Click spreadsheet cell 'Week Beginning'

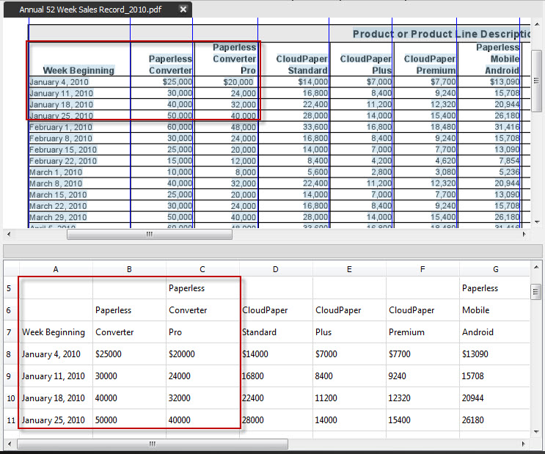(x=56, y=332)
